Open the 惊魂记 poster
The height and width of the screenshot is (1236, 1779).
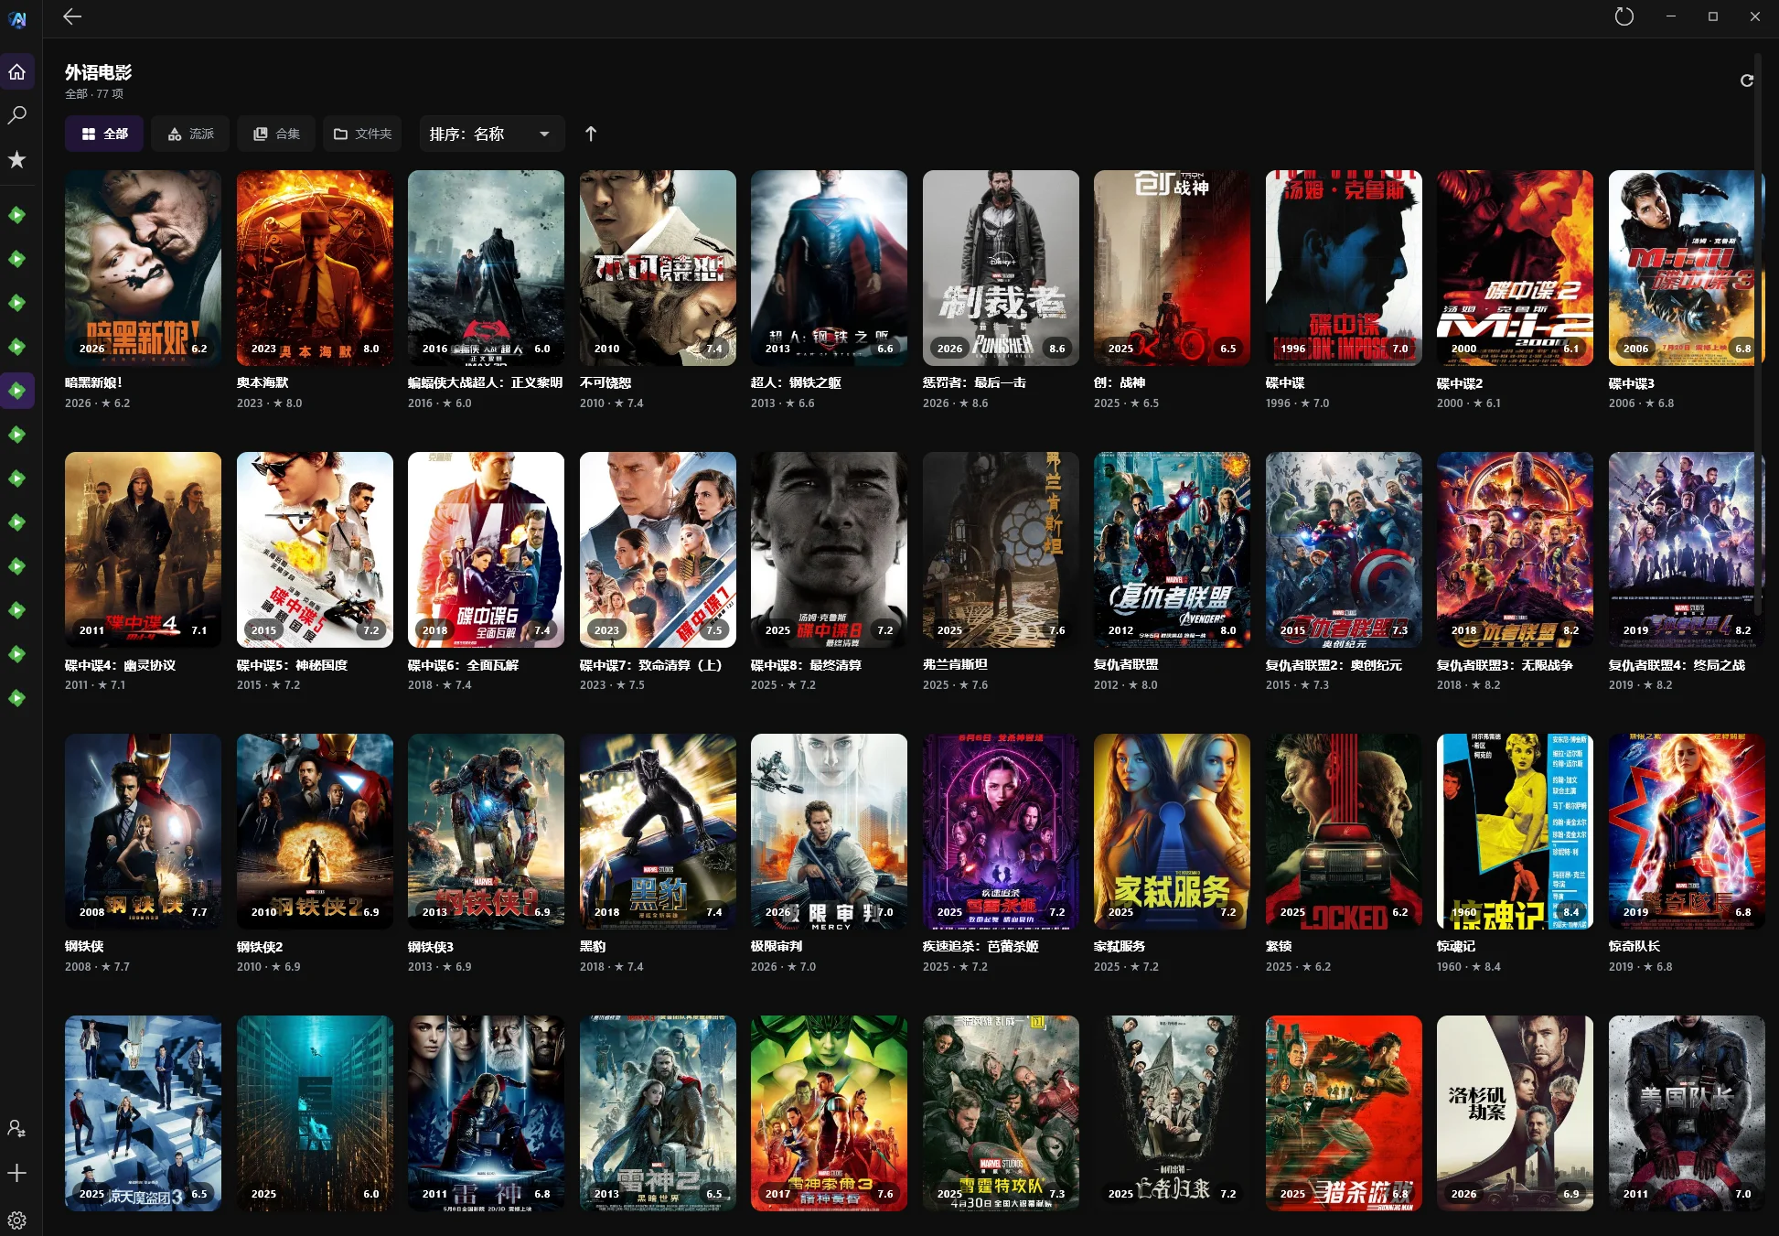(1515, 832)
